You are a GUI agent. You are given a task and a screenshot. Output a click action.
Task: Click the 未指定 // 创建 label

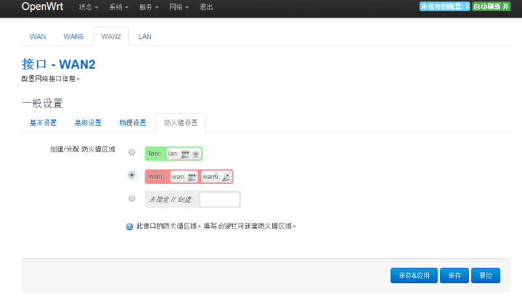171,199
